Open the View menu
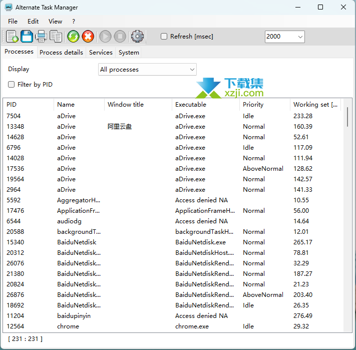The image size is (356, 350). pos(55,22)
